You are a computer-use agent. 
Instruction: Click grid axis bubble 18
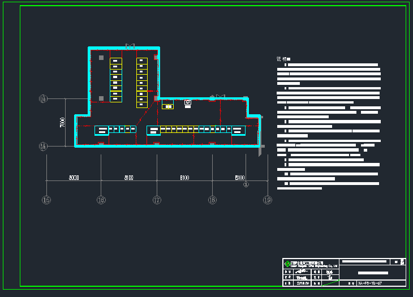[212, 200]
